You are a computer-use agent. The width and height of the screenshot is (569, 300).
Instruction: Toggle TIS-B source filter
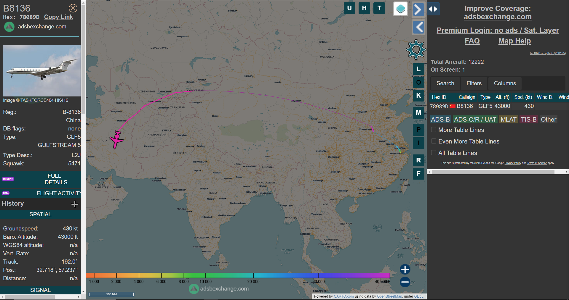point(529,120)
